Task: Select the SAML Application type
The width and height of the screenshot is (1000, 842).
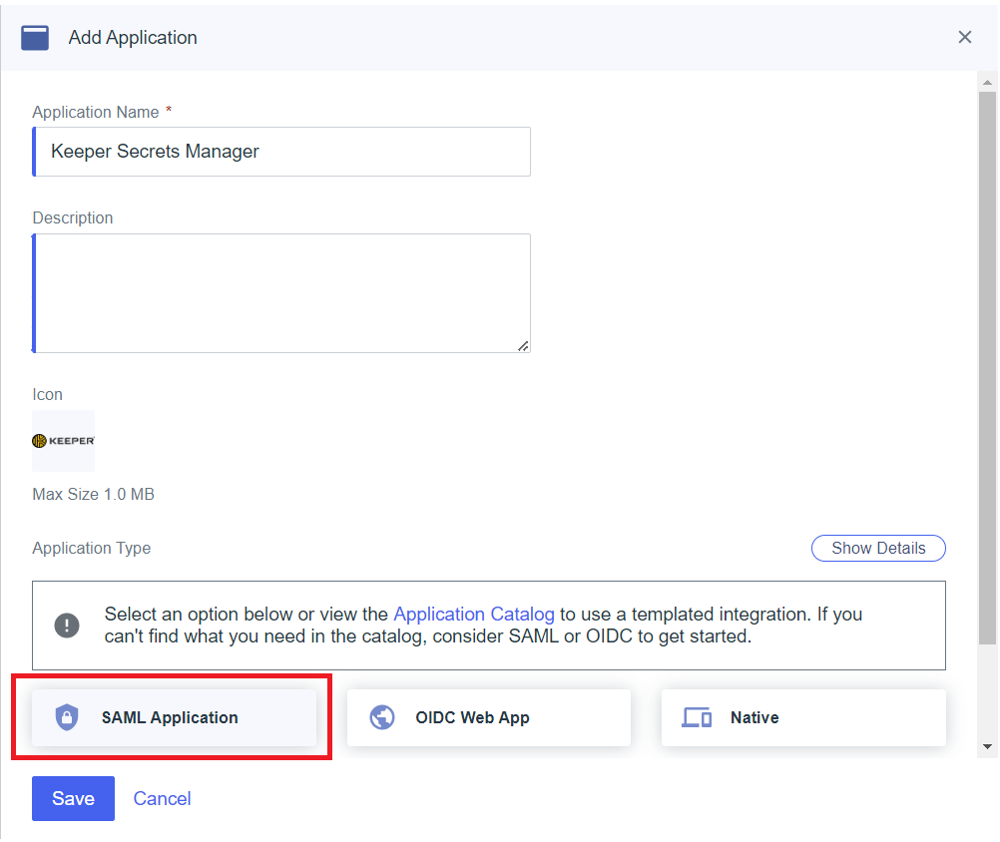Action: (x=174, y=717)
